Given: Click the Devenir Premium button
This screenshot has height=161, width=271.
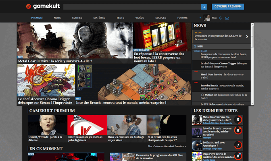Looking at the screenshot, I should pyautogui.click(x=228, y=6).
